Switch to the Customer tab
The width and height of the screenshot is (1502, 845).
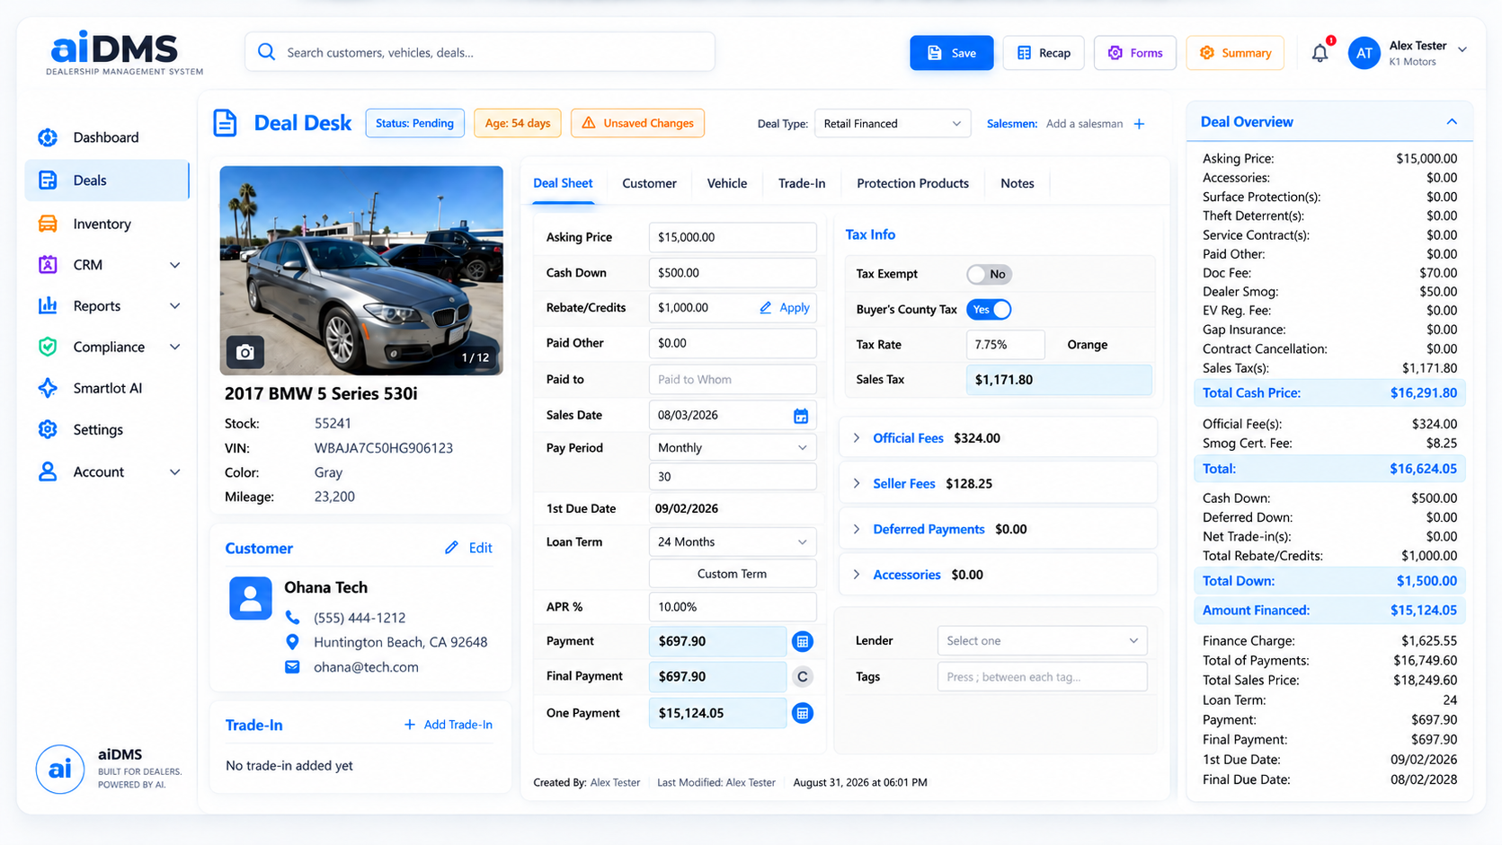click(x=649, y=183)
